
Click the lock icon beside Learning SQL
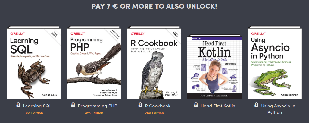[x=18, y=105]
